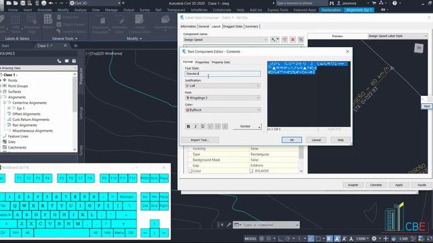Viewport: 433px width, 243px height.
Task: Click the BYLAYER color swatch in property grid
Action: (251, 171)
